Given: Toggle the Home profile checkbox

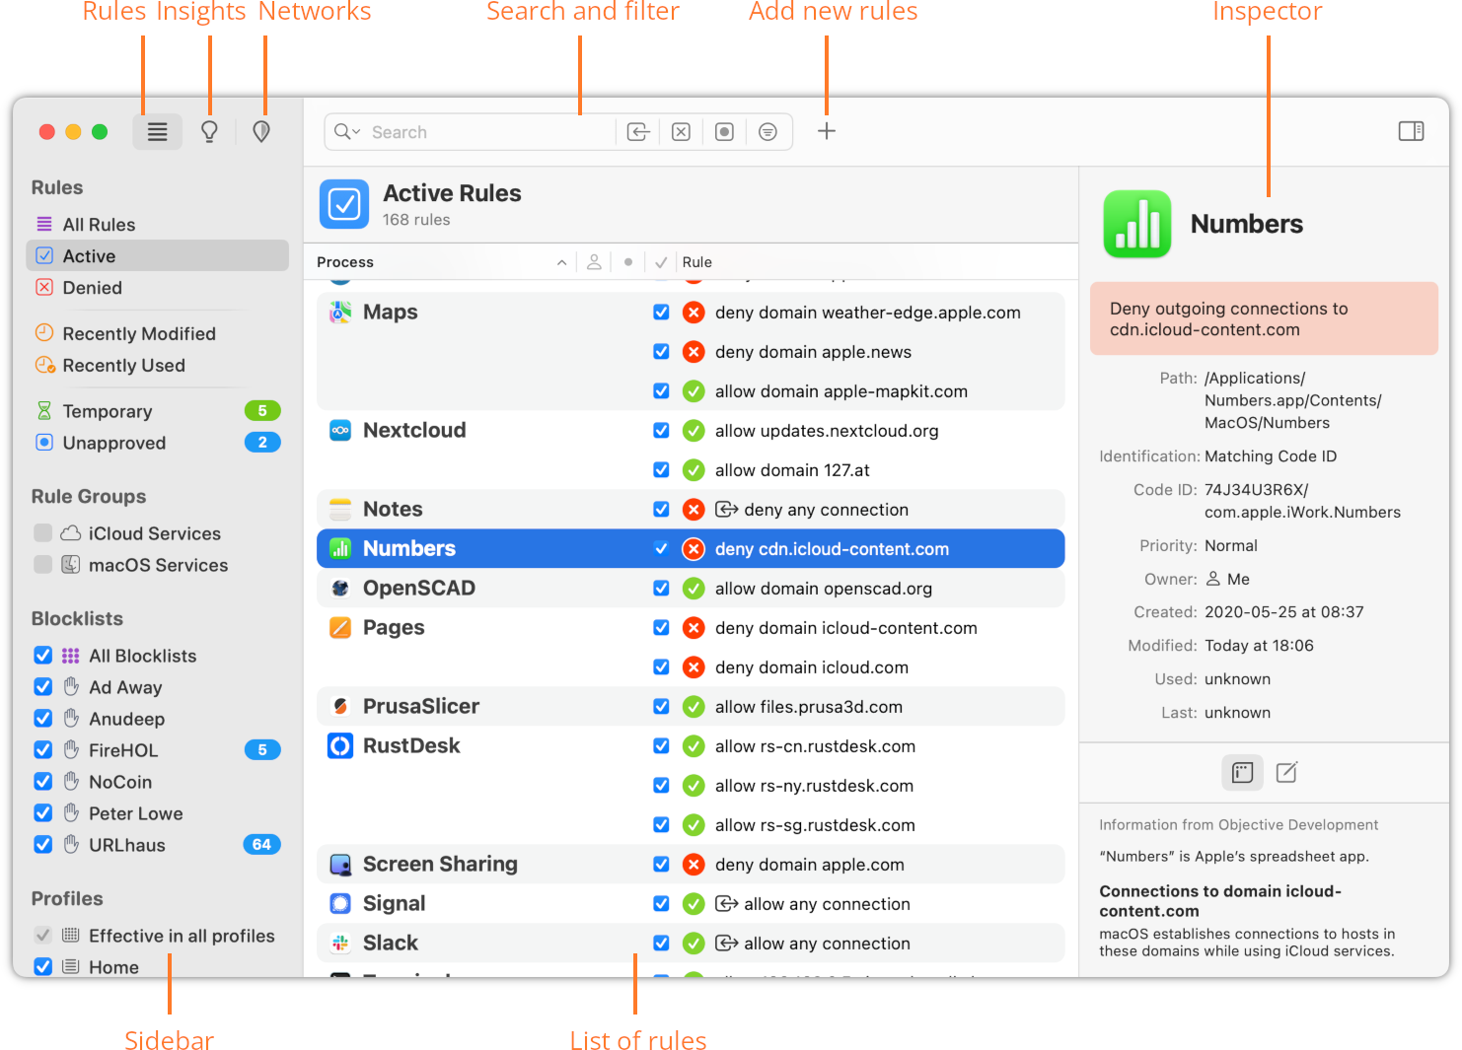Looking at the screenshot, I should click(42, 967).
